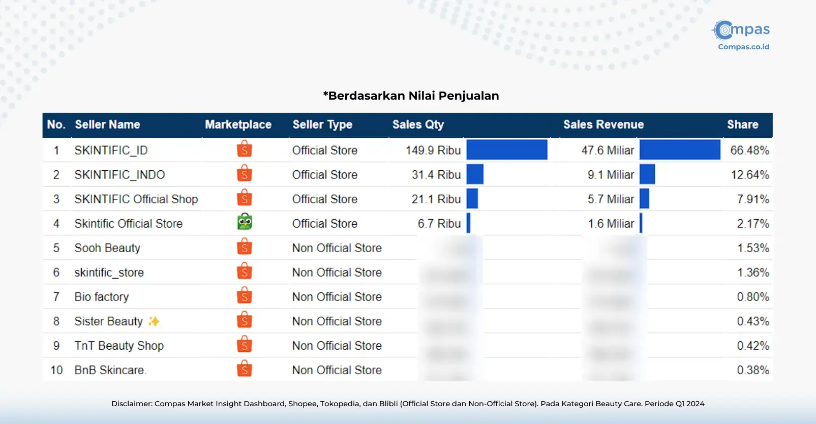
Task: Click the Shopee icon in Sister Beauty row
Action: tap(245, 320)
